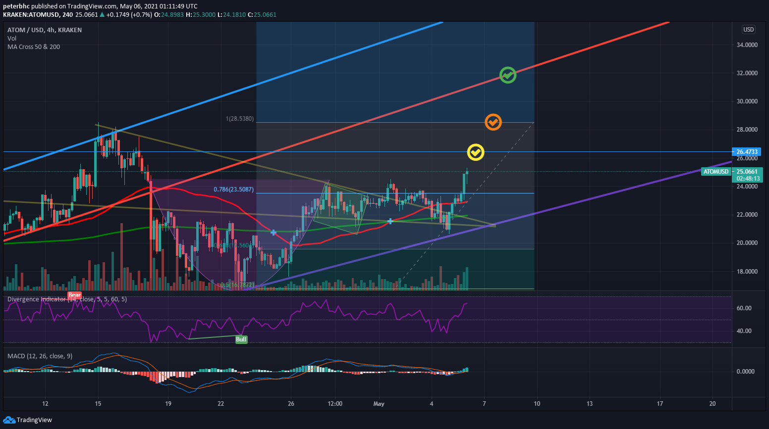Select the thick light-blue upper trendline
769x429 pixels.
pyautogui.click(x=223, y=96)
